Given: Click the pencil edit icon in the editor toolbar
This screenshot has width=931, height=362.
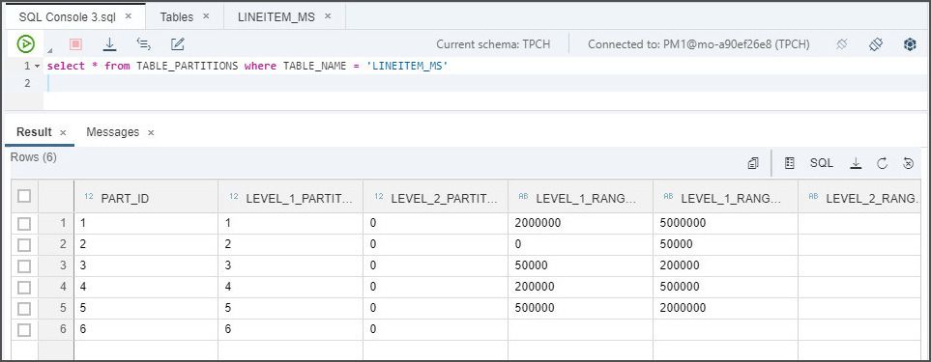Looking at the screenshot, I should click(177, 43).
